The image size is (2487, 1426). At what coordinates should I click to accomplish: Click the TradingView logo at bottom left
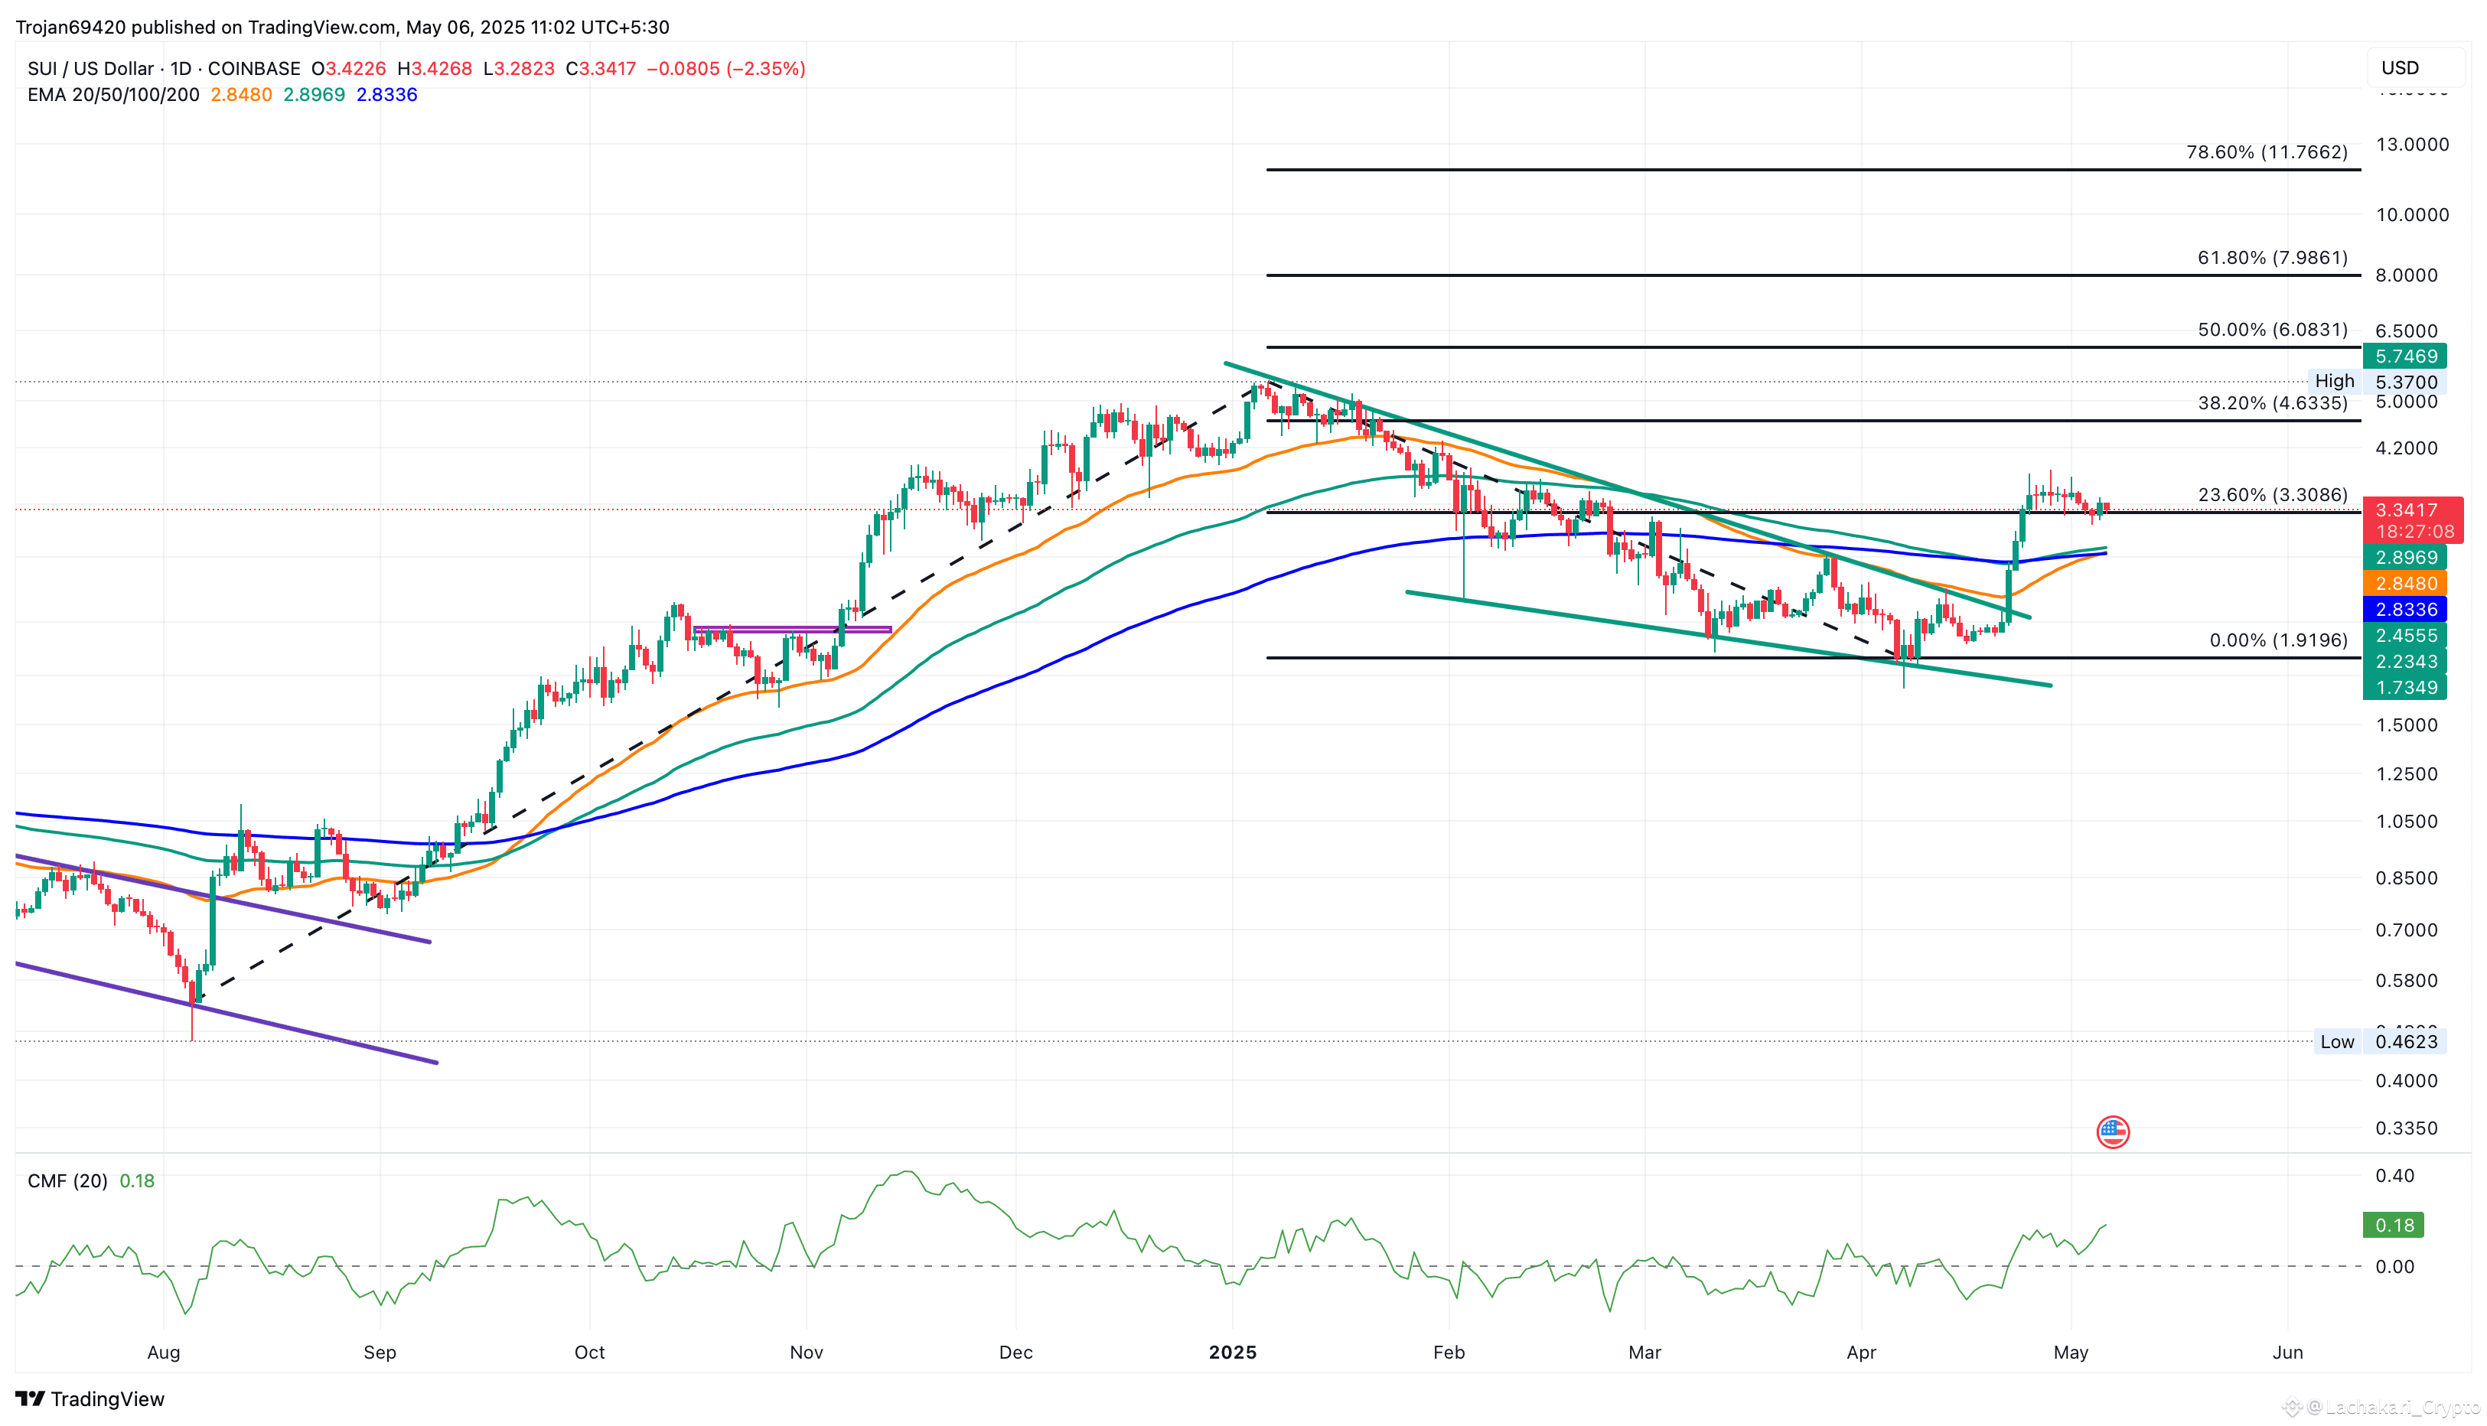click(90, 1398)
